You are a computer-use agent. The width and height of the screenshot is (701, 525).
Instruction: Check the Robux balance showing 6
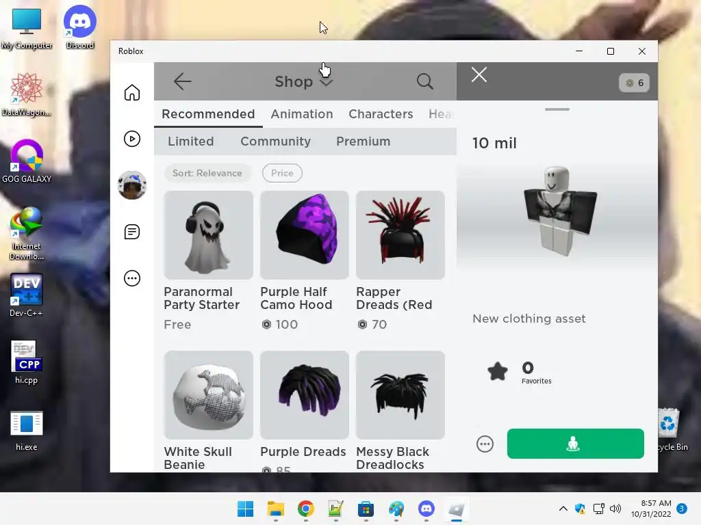[634, 83]
